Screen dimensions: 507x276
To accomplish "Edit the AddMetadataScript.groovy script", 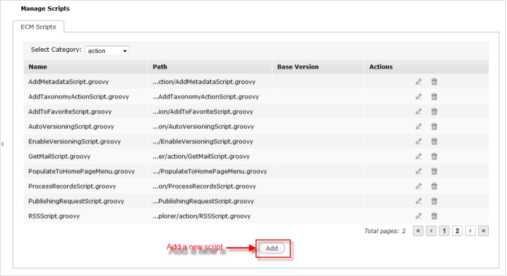I will (x=419, y=81).
